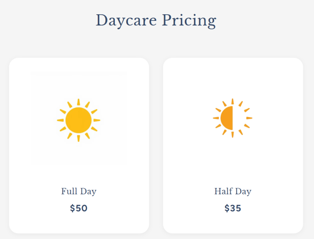Click the full sun icon
The height and width of the screenshot is (239, 314).
(x=78, y=120)
